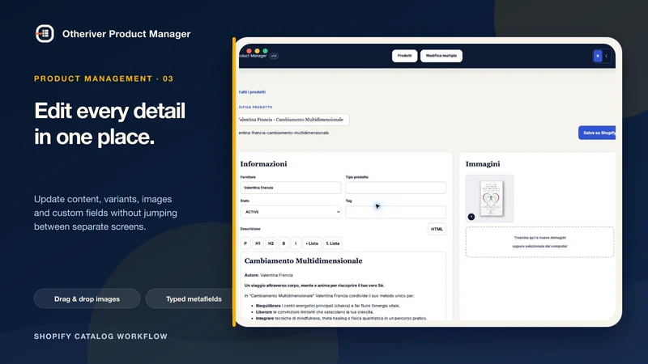Click Salva su Shopify button
The width and height of the screenshot is (648, 364).
tap(597, 133)
